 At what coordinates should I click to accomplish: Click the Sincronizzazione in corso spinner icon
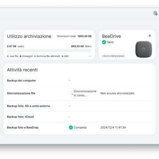tap(71, 93)
